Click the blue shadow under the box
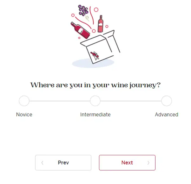The height and width of the screenshot is (184, 191). [x=93, y=63]
